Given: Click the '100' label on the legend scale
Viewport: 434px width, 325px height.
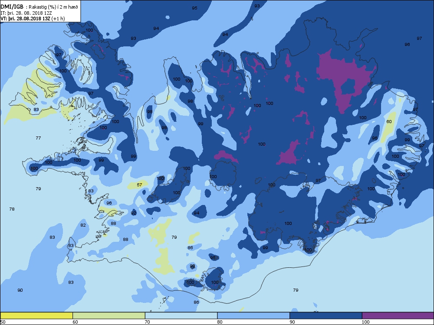Looking at the screenshot, I should (x=366, y=322).
